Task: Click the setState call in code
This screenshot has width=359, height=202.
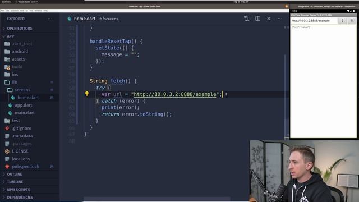Action: click(107, 48)
